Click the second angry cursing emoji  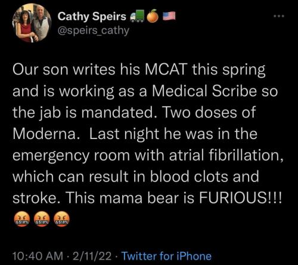point(42,219)
